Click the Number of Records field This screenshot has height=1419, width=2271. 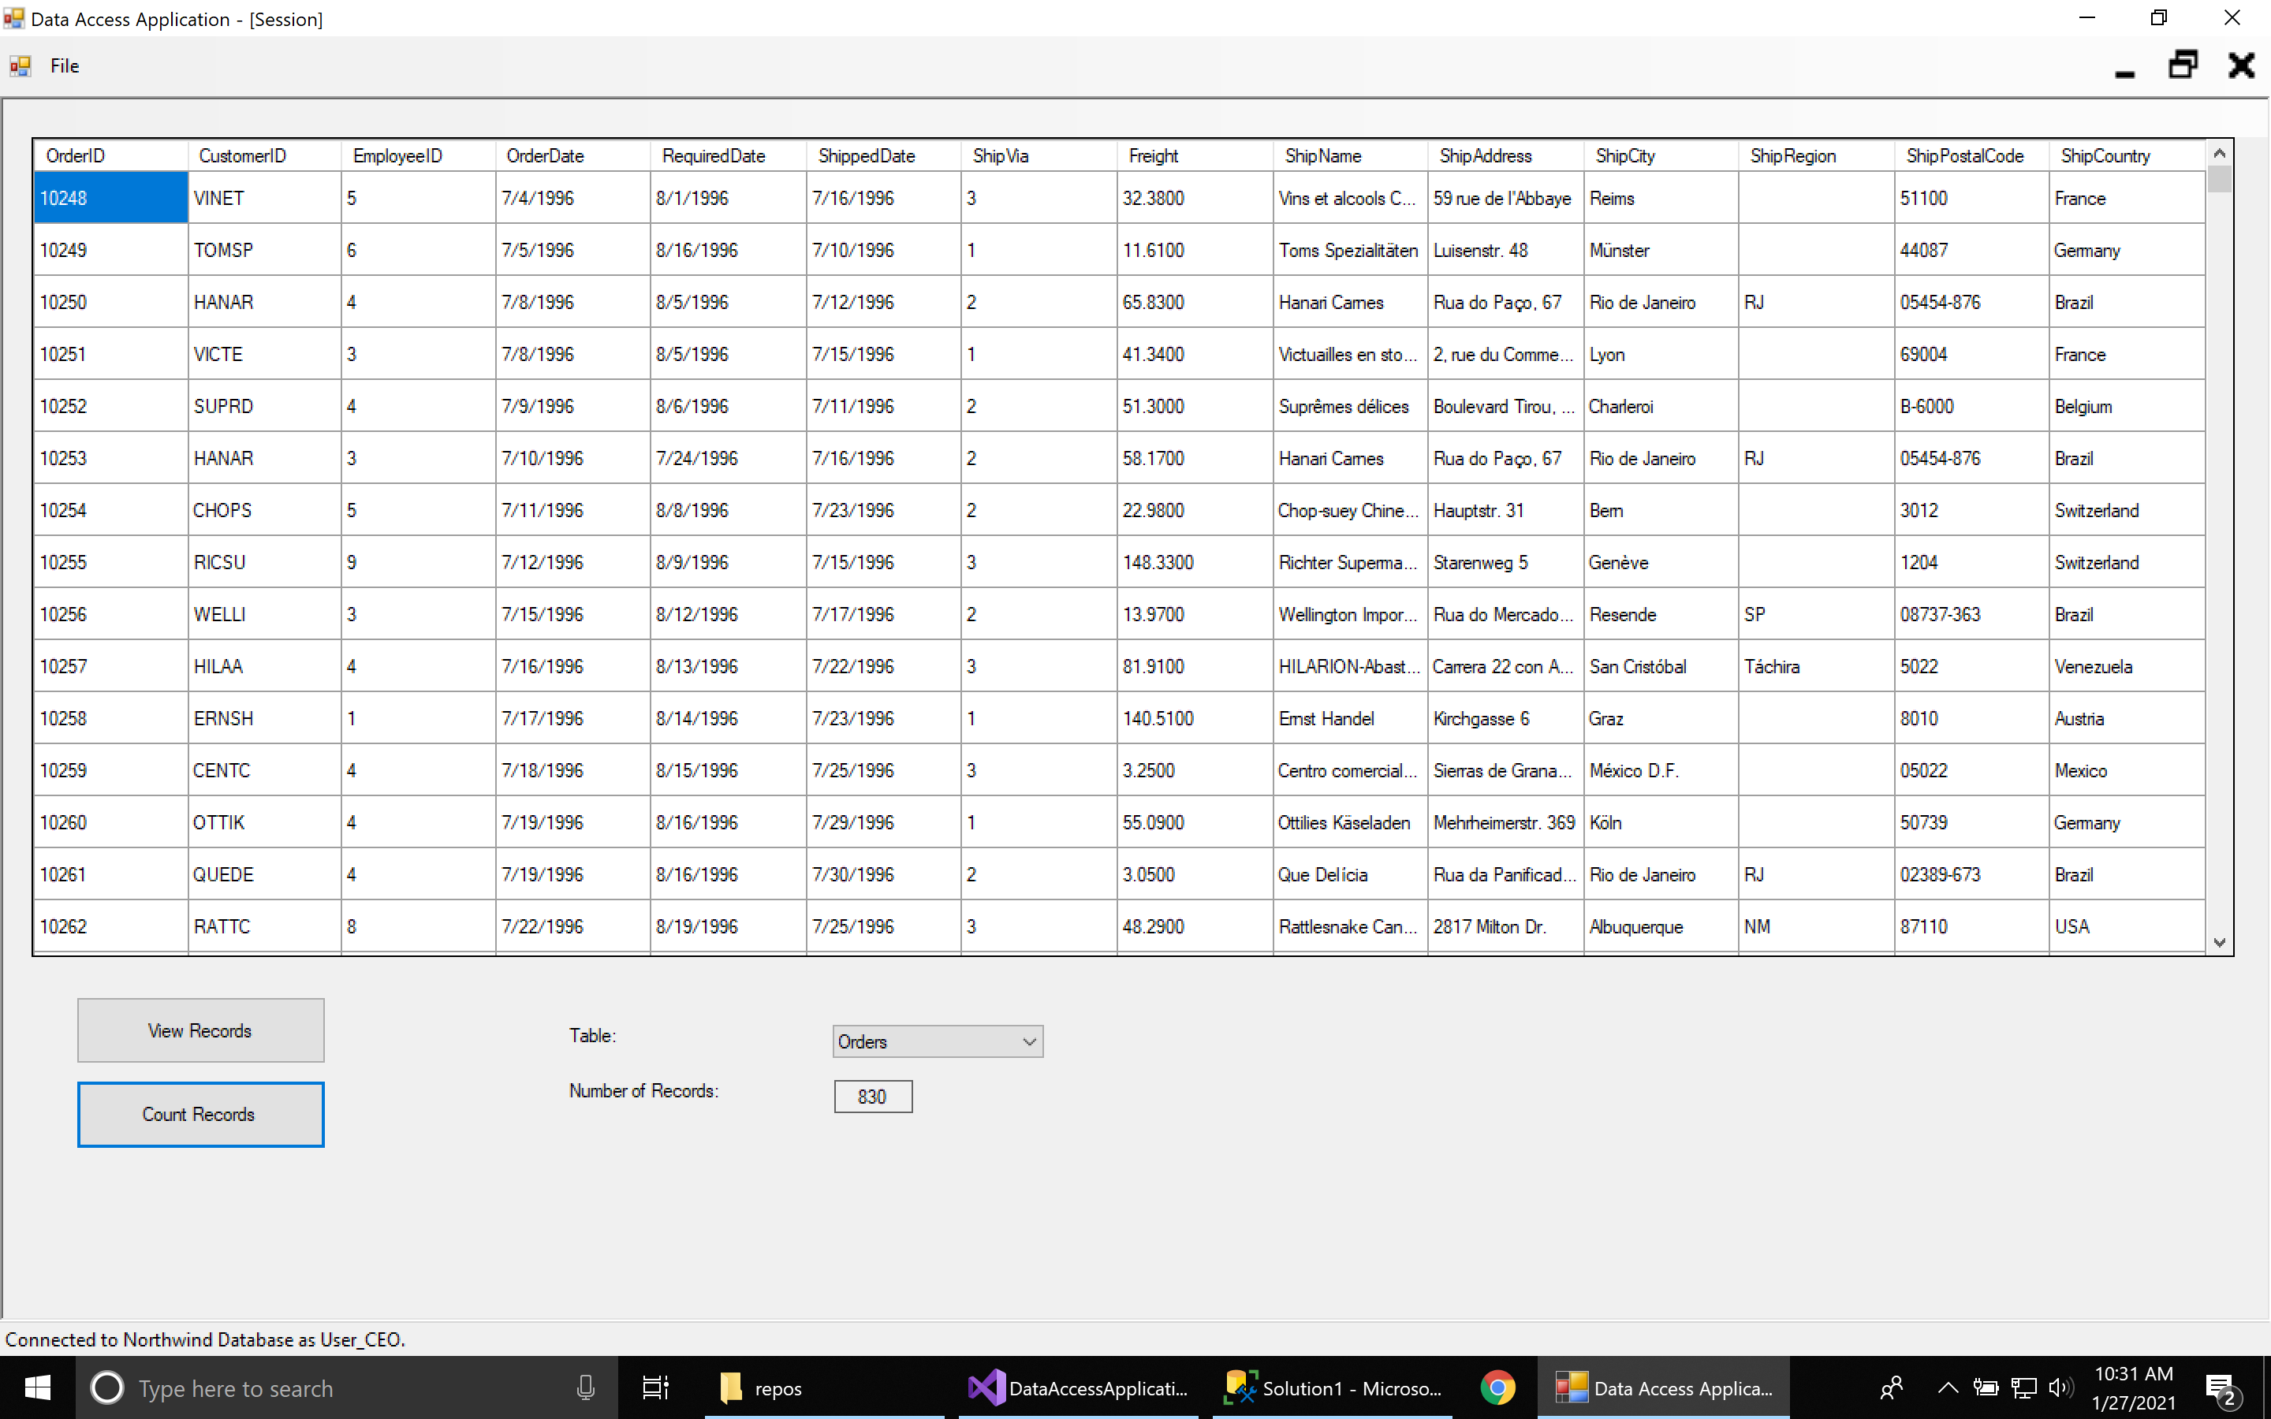coord(873,1096)
